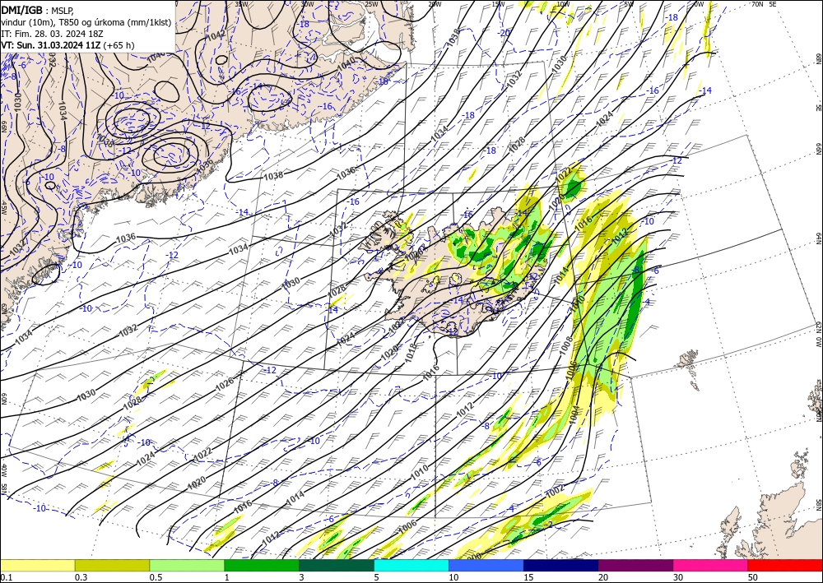Click the '70N 5E' corner label
The image size is (823, 583).
pos(764,3)
